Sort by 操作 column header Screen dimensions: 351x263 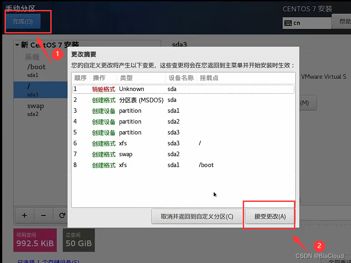point(103,78)
